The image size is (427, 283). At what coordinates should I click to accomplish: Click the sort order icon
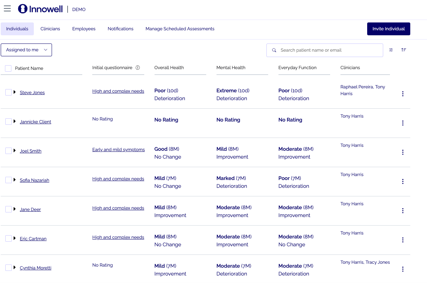[403, 50]
